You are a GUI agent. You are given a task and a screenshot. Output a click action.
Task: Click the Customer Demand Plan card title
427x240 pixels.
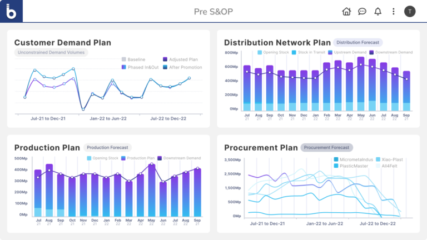click(62, 43)
